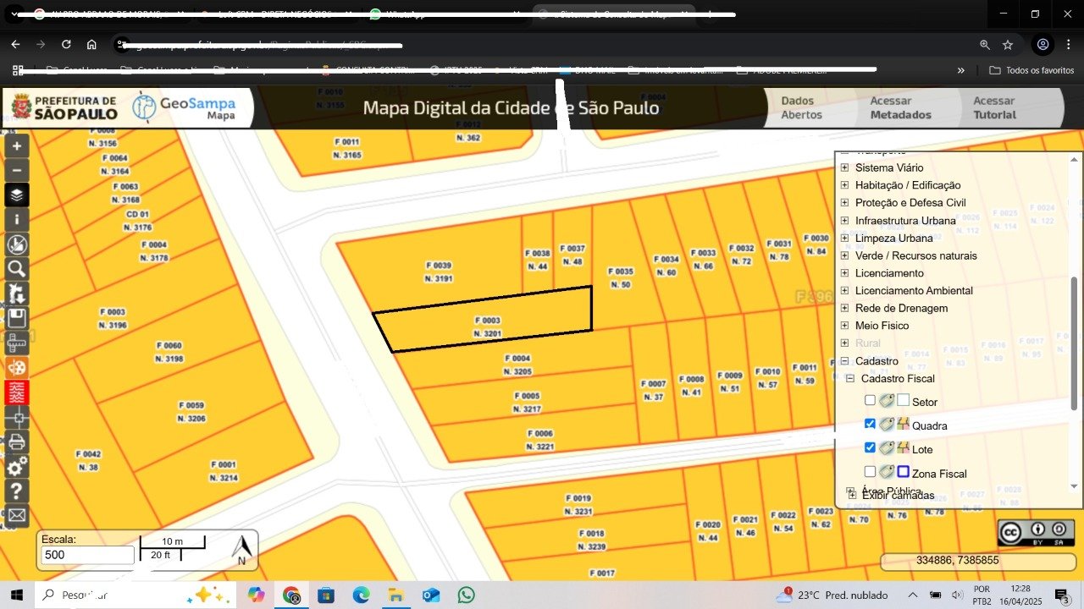Open the printer tool in map toolbar
The height and width of the screenshot is (609, 1084).
[17, 442]
